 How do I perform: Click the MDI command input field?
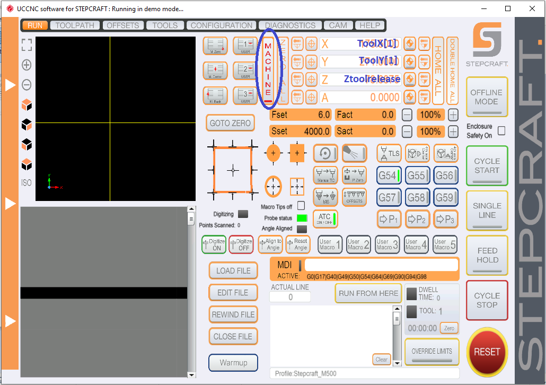point(381,265)
